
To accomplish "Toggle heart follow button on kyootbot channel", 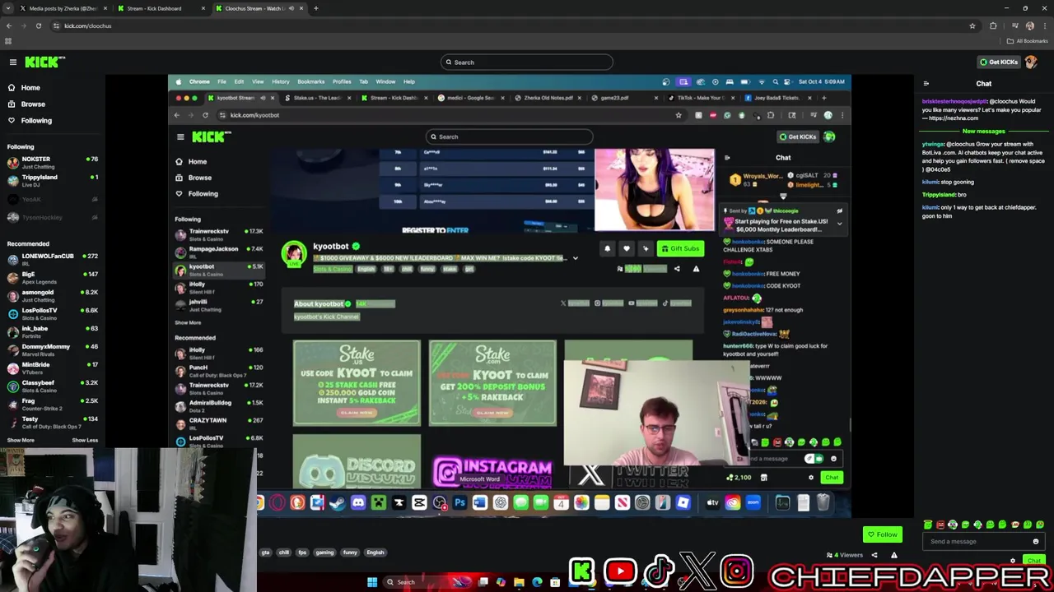I will [x=627, y=248].
